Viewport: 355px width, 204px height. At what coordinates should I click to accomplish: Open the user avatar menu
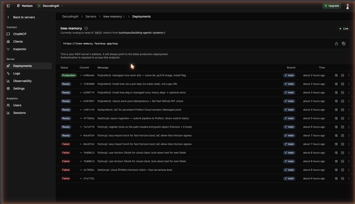coord(347,6)
